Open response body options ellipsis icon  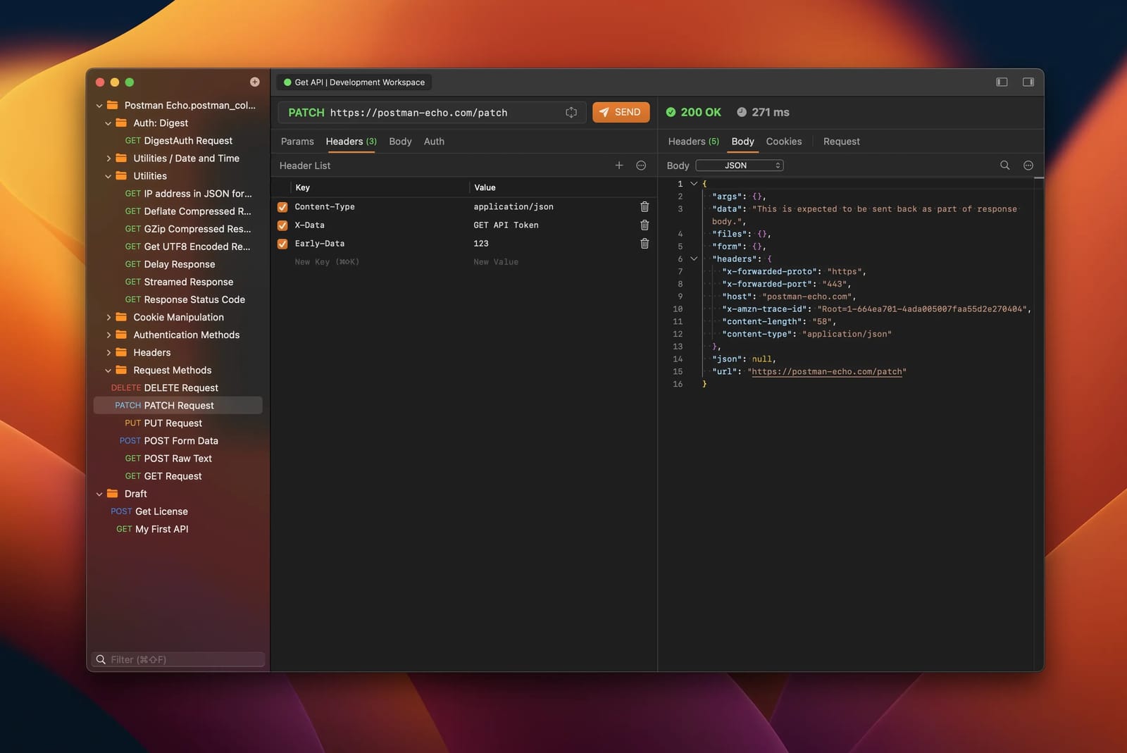[1028, 165]
